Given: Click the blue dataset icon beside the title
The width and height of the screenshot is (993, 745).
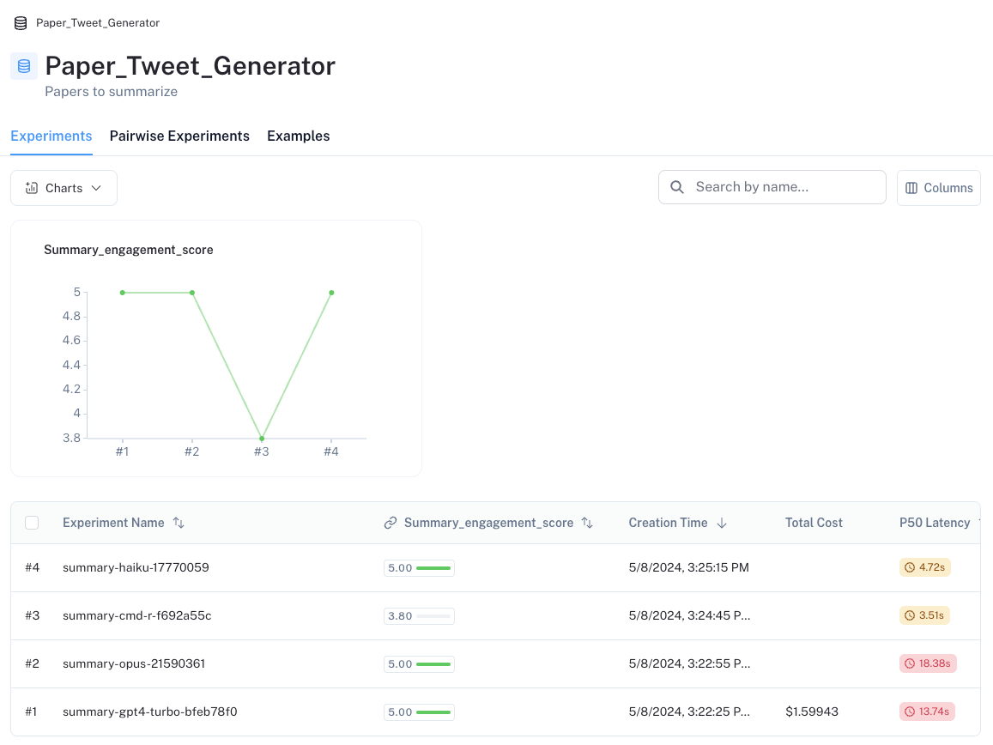Looking at the screenshot, I should click(x=24, y=66).
